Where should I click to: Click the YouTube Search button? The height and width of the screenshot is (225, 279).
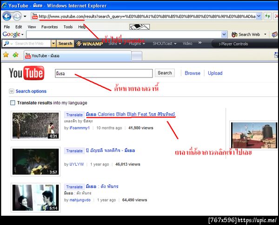tap(165, 73)
